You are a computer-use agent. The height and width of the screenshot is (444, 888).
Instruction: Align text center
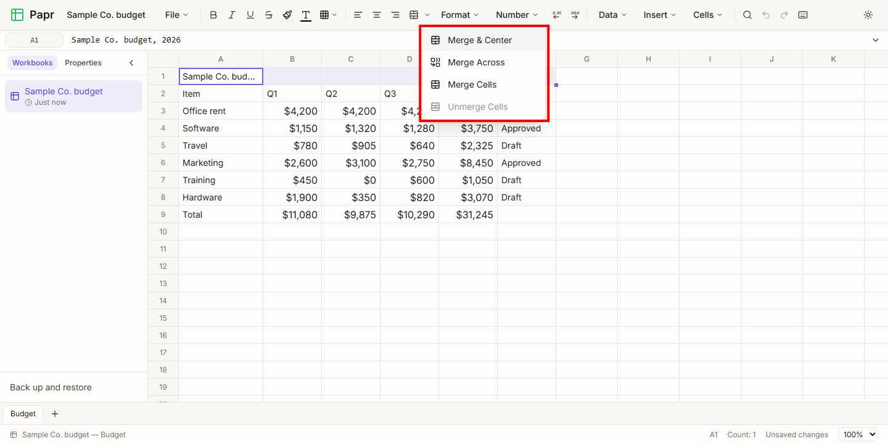click(377, 15)
